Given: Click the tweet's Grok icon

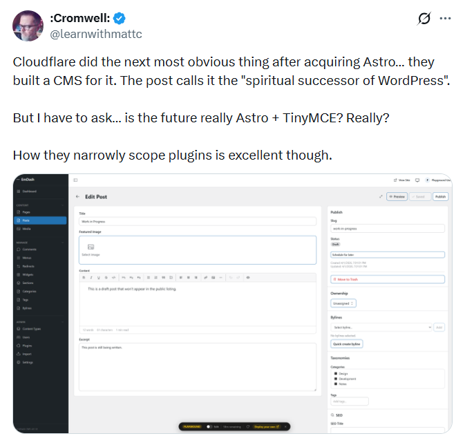Looking at the screenshot, I should (424, 19).
